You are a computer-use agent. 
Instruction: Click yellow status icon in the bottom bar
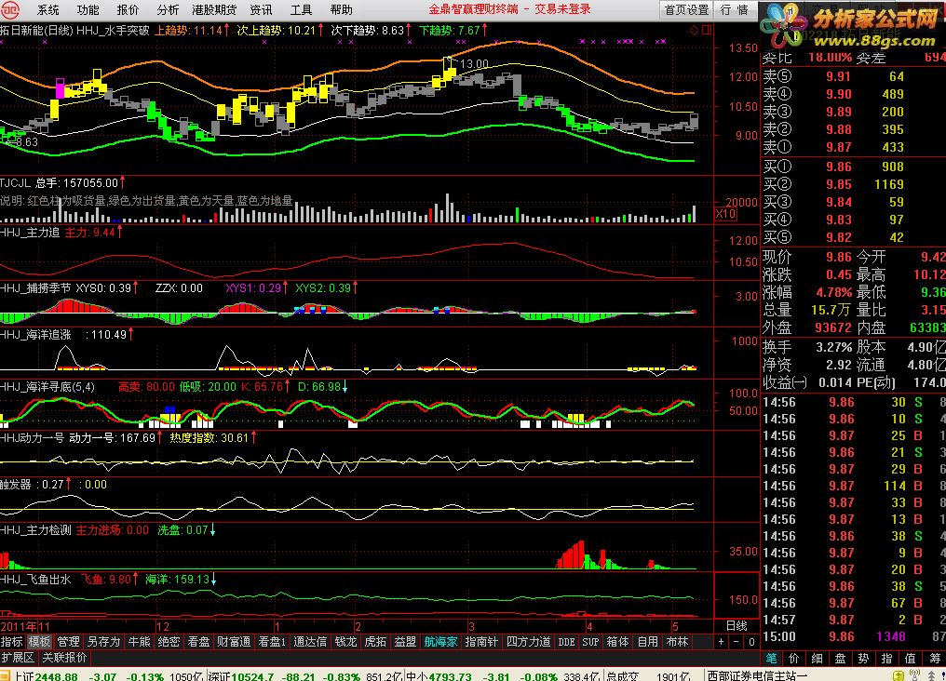pos(899,675)
